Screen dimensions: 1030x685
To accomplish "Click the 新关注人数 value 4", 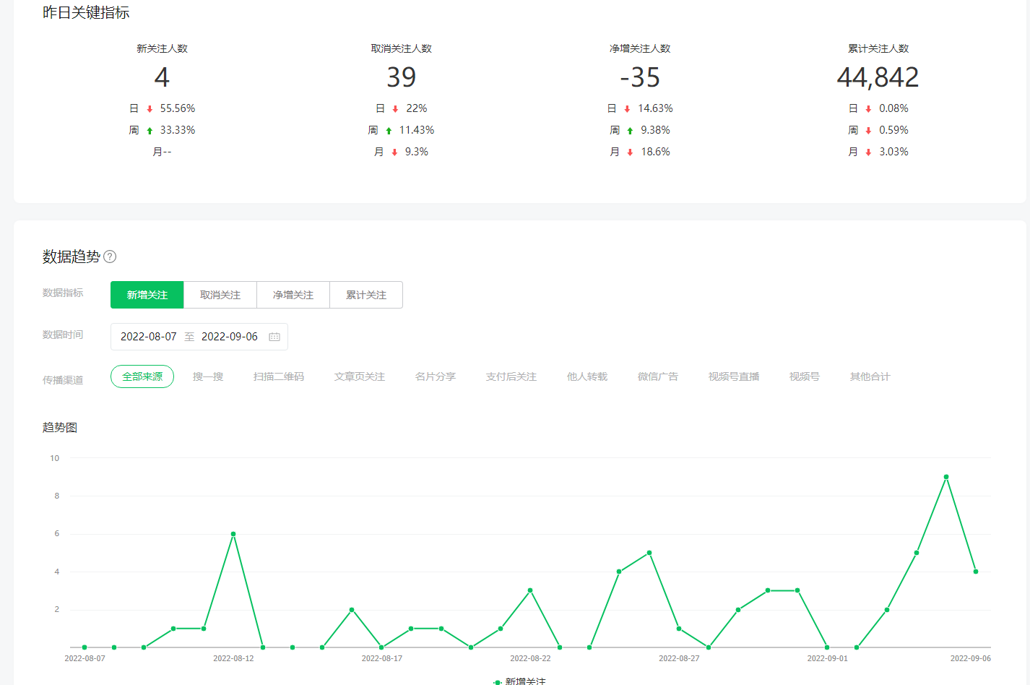I will coord(162,77).
